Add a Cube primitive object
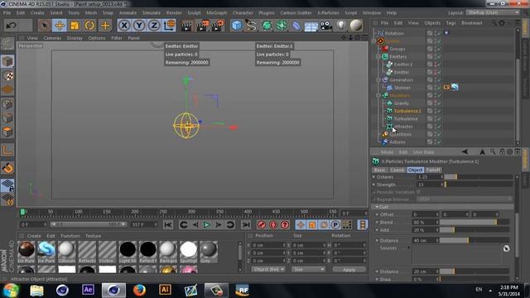This screenshot has width=530, height=298. pyautogui.click(x=237, y=26)
